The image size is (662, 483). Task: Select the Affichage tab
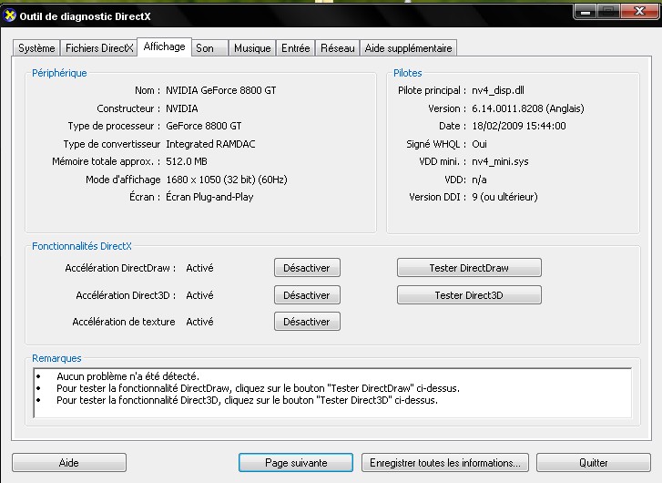click(x=164, y=47)
